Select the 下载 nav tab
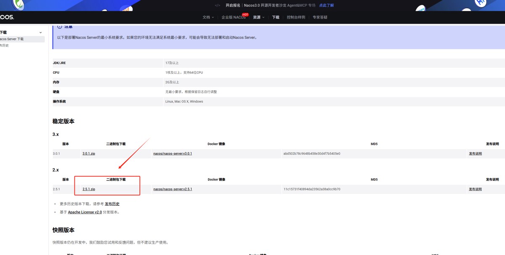This screenshot has height=255, width=505. (x=276, y=17)
